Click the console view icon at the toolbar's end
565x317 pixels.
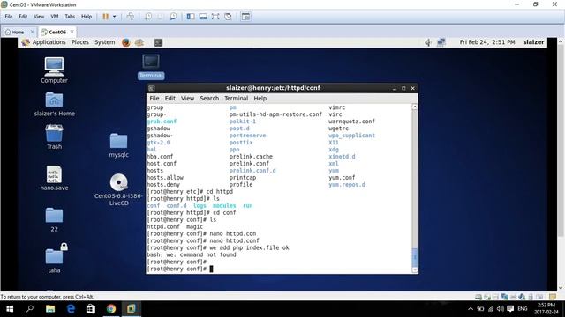[245, 17]
